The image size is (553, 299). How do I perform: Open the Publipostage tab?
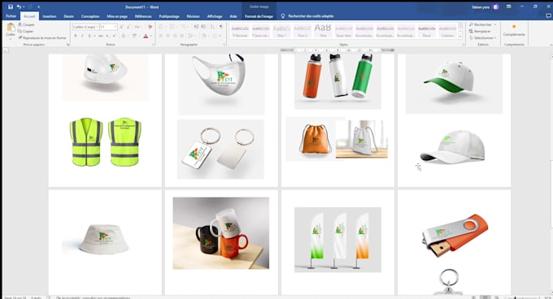[x=169, y=16]
